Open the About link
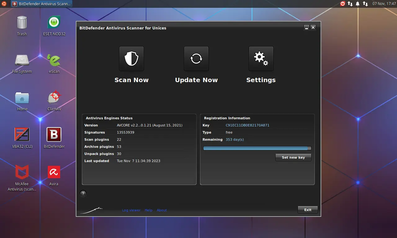 coord(162,210)
